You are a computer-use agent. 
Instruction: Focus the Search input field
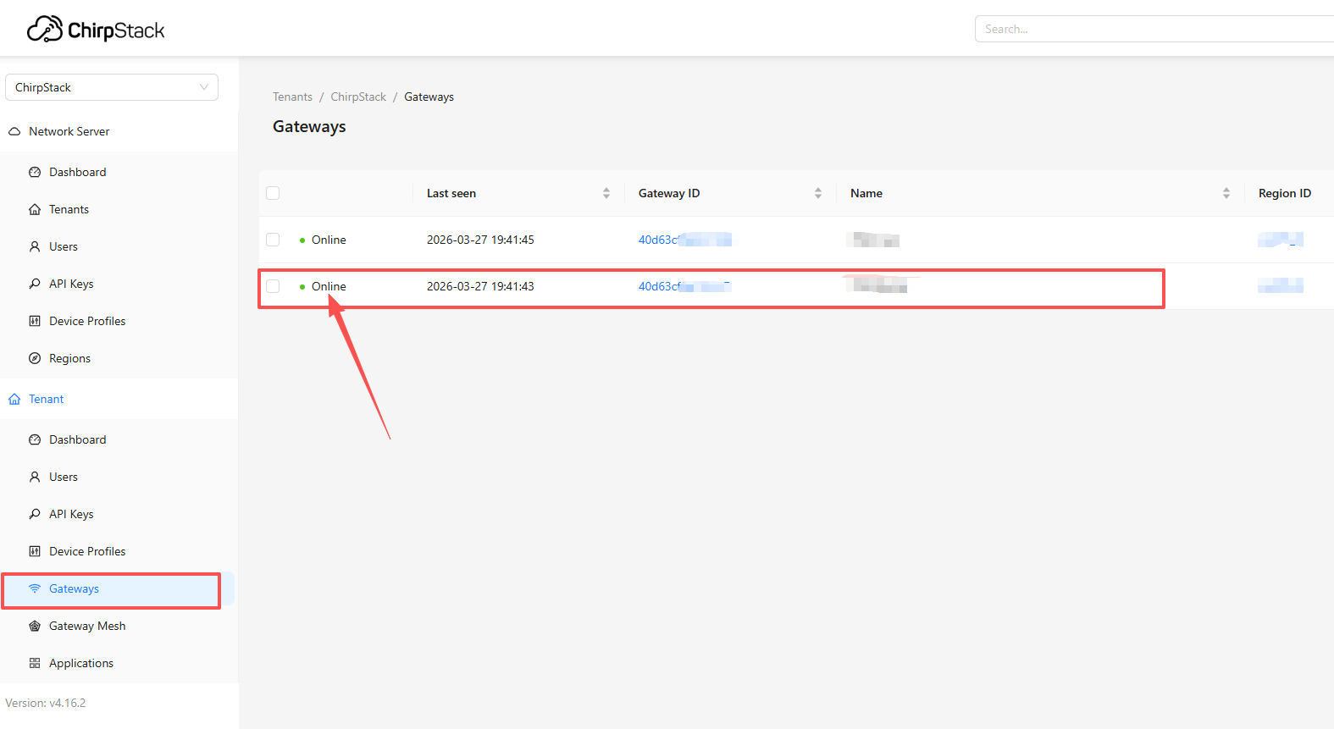tap(1152, 29)
